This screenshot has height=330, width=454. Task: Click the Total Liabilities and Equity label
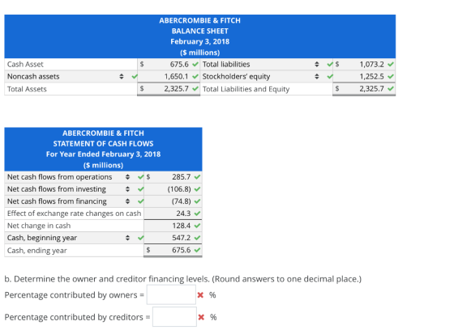[x=246, y=89]
